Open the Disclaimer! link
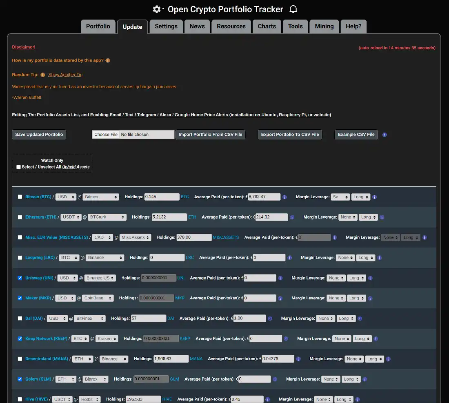This screenshot has height=403, width=449. point(24,47)
